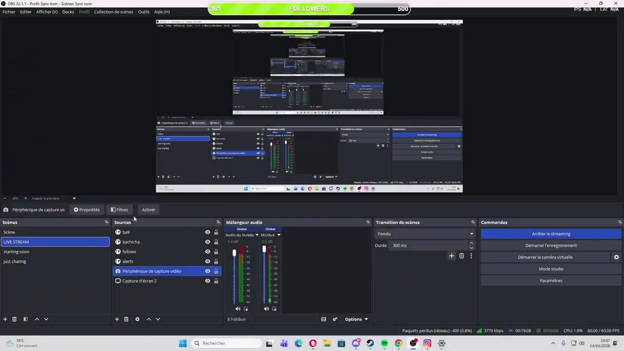Open advanced audio properties gears icon
The height and width of the screenshot is (351, 624).
(x=335, y=319)
